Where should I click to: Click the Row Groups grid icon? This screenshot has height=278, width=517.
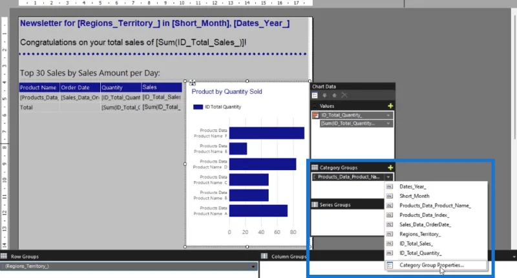click(4, 256)
